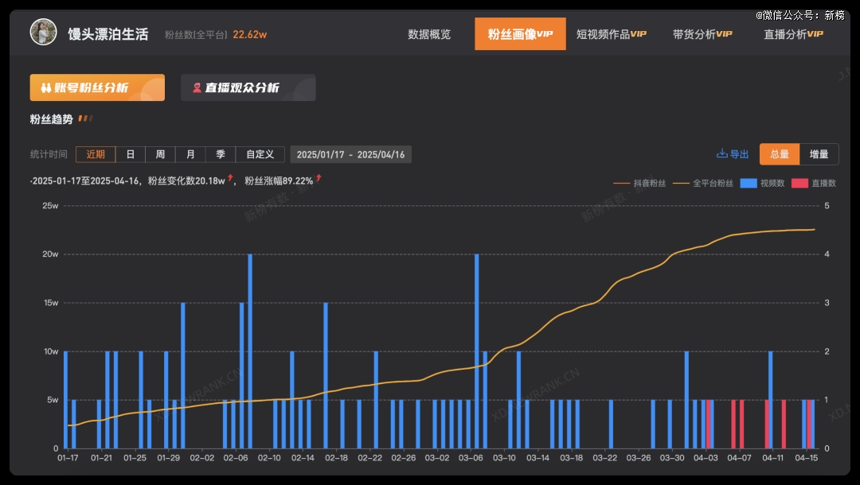Viewport: 860px width, 485px height.
Task: Toggle the blue 视频数 legend swatch
Action: (748, 184)
